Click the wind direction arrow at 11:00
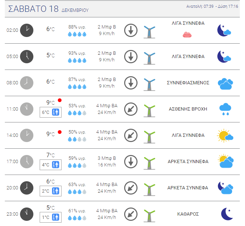 coord(131,109)
